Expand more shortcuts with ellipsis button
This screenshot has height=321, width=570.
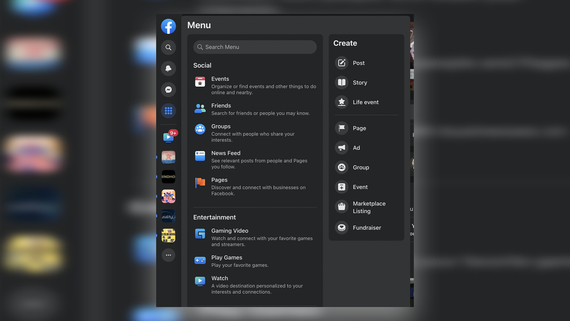[x=168, y=255]
